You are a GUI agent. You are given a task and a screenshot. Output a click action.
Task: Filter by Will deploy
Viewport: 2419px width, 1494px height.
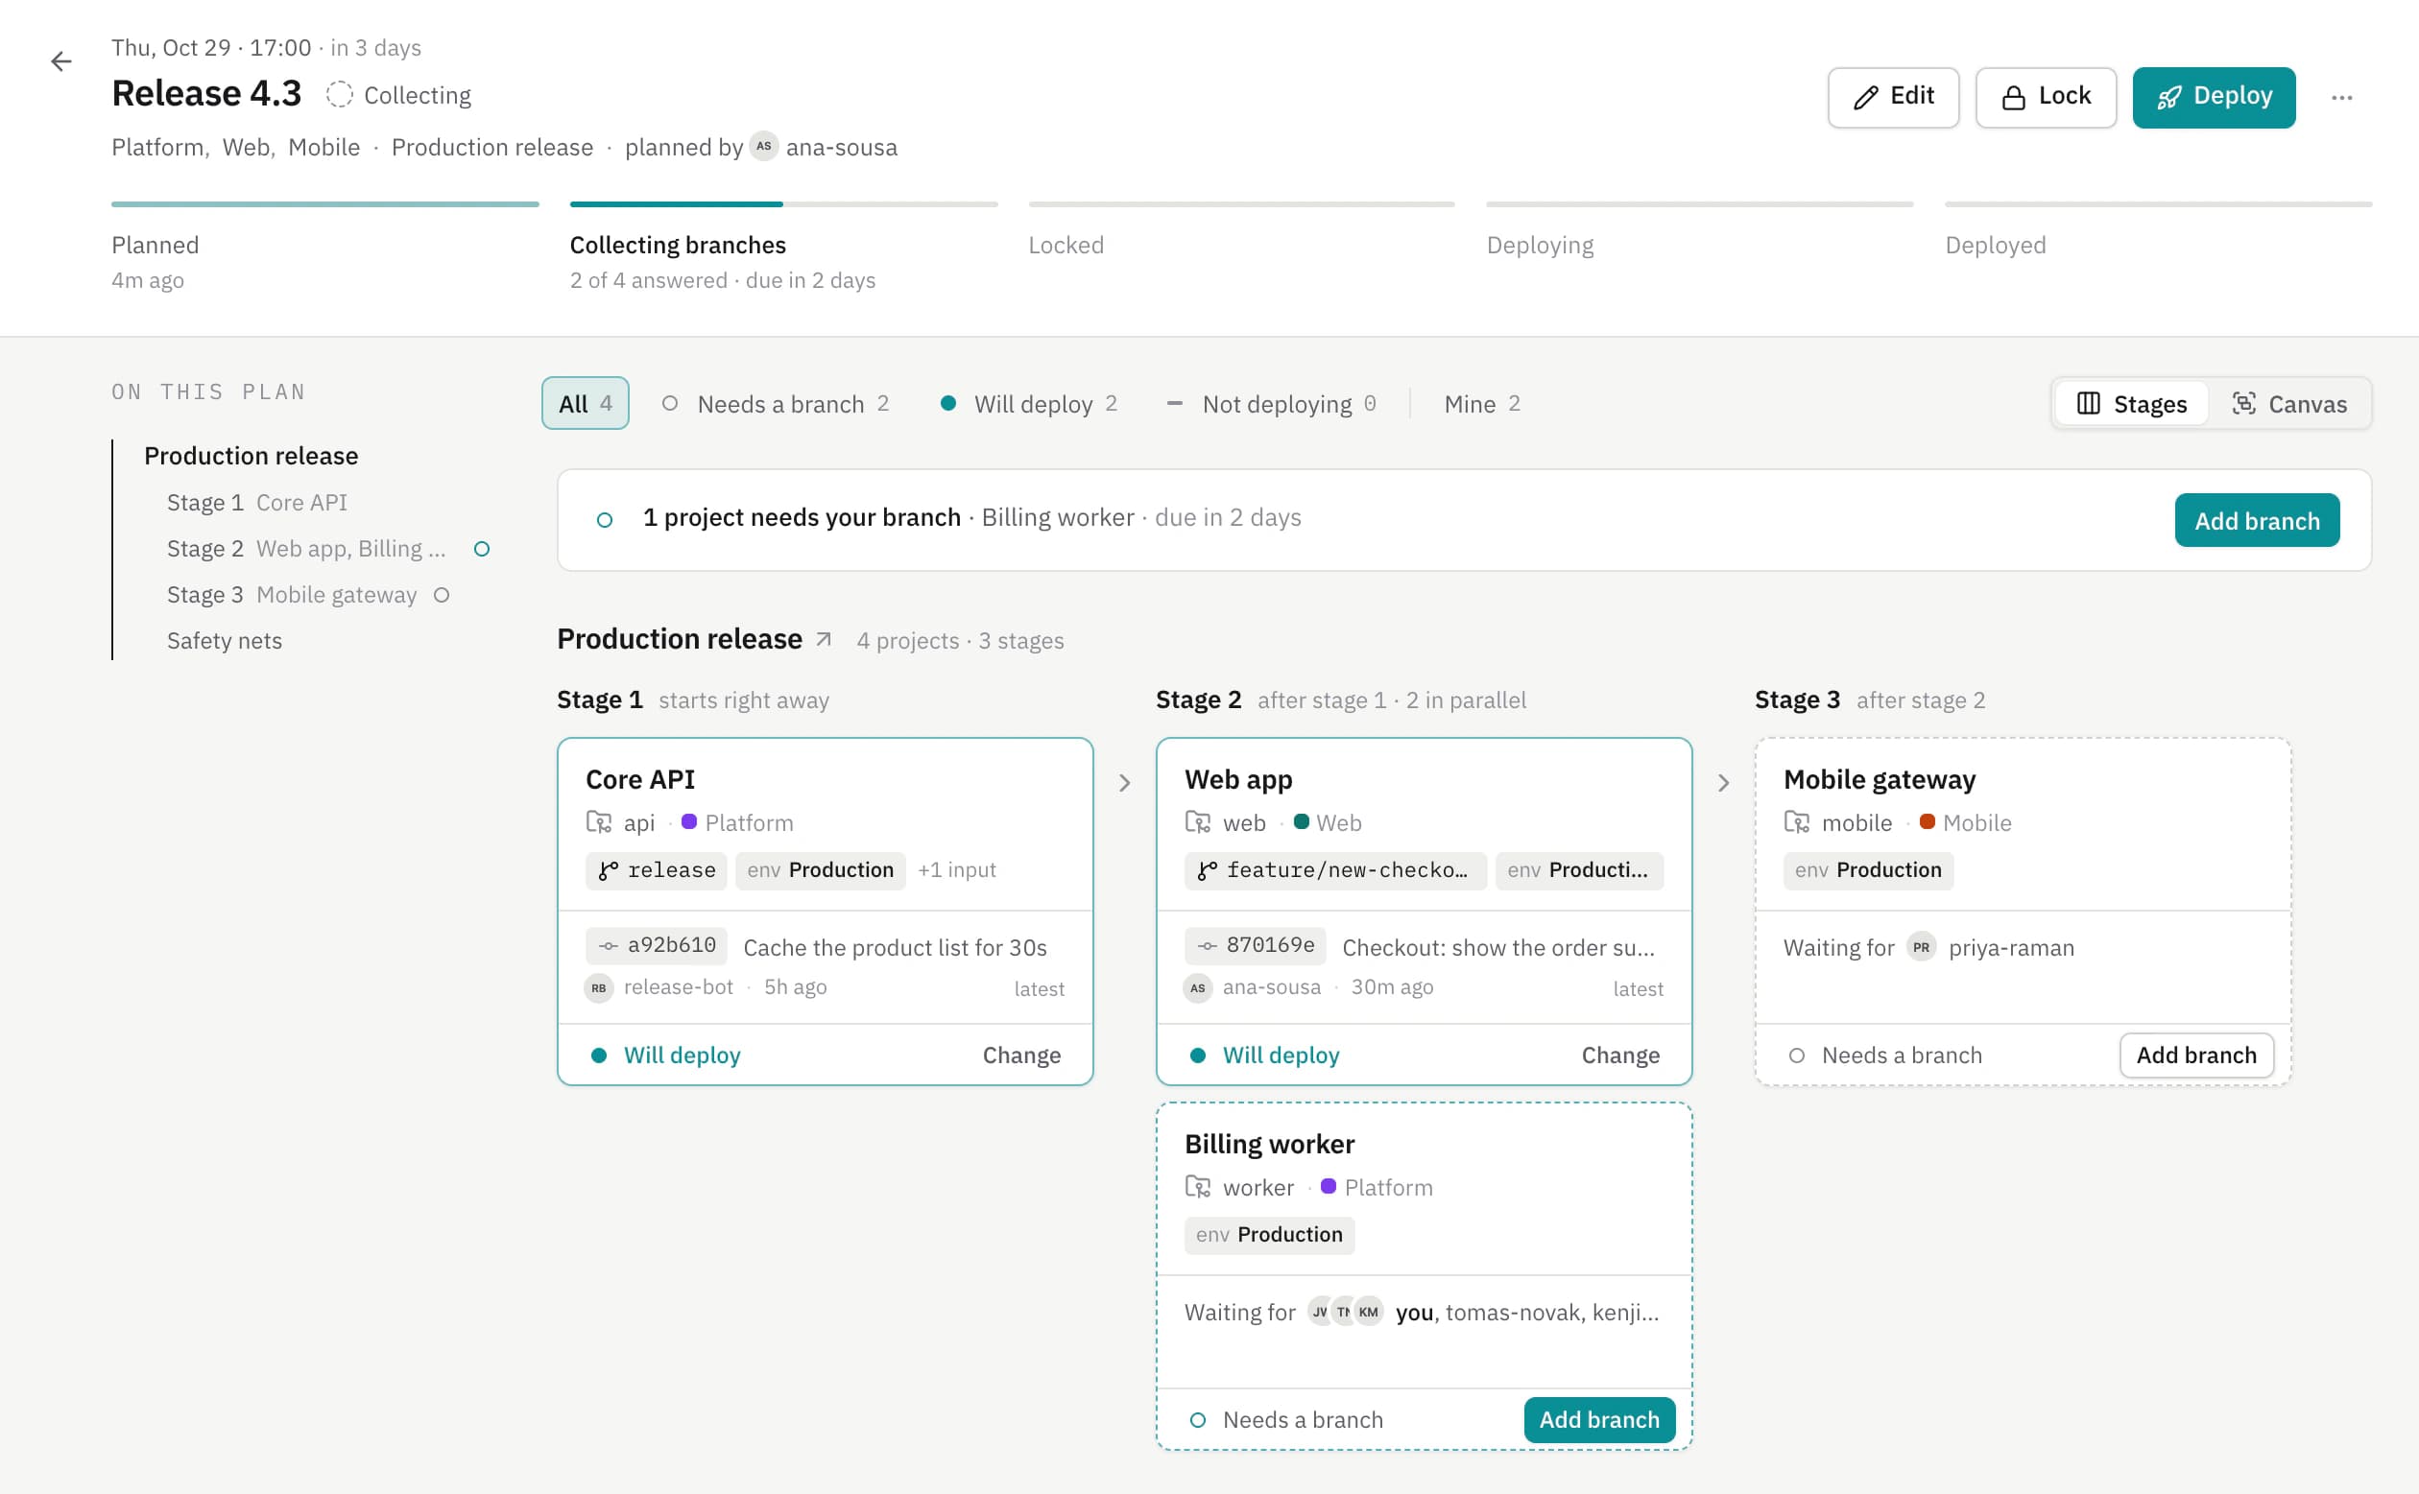pos(1029,403)
